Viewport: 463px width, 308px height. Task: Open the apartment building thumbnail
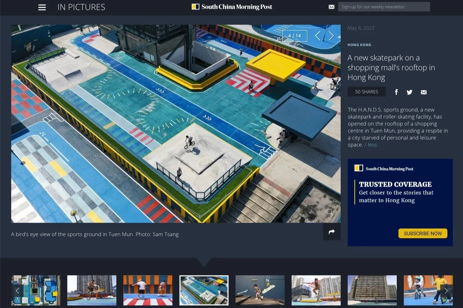click(372, 290)
